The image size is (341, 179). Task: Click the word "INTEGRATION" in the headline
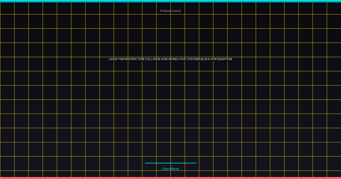(223, 59)
